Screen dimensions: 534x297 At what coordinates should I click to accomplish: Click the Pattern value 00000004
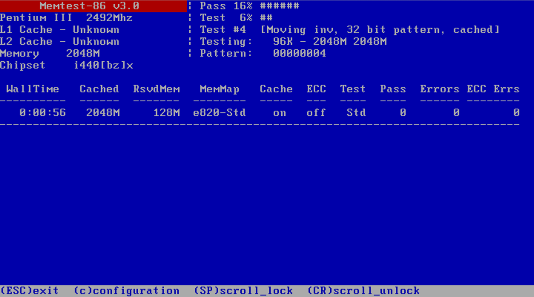[299, 54]
